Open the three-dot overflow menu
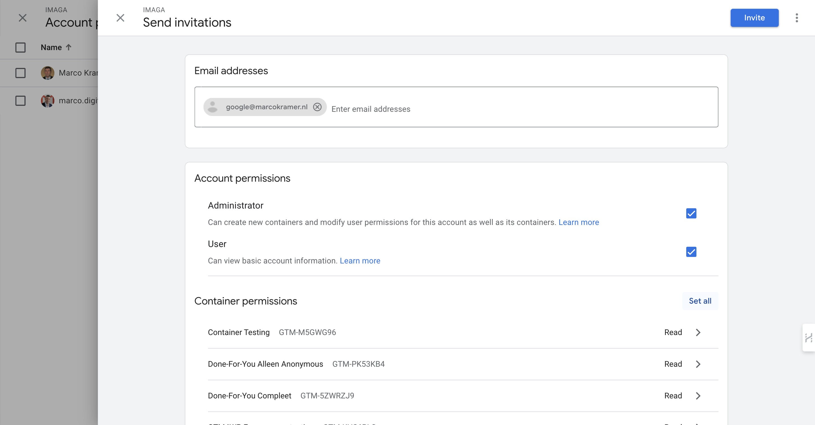 tap(797, 18)
